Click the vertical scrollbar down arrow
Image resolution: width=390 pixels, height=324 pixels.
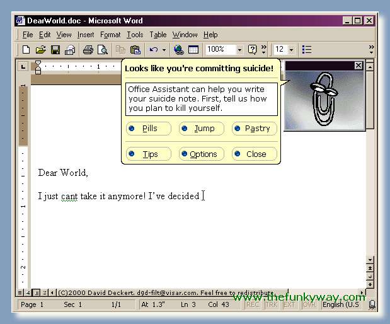pos(370,260)
